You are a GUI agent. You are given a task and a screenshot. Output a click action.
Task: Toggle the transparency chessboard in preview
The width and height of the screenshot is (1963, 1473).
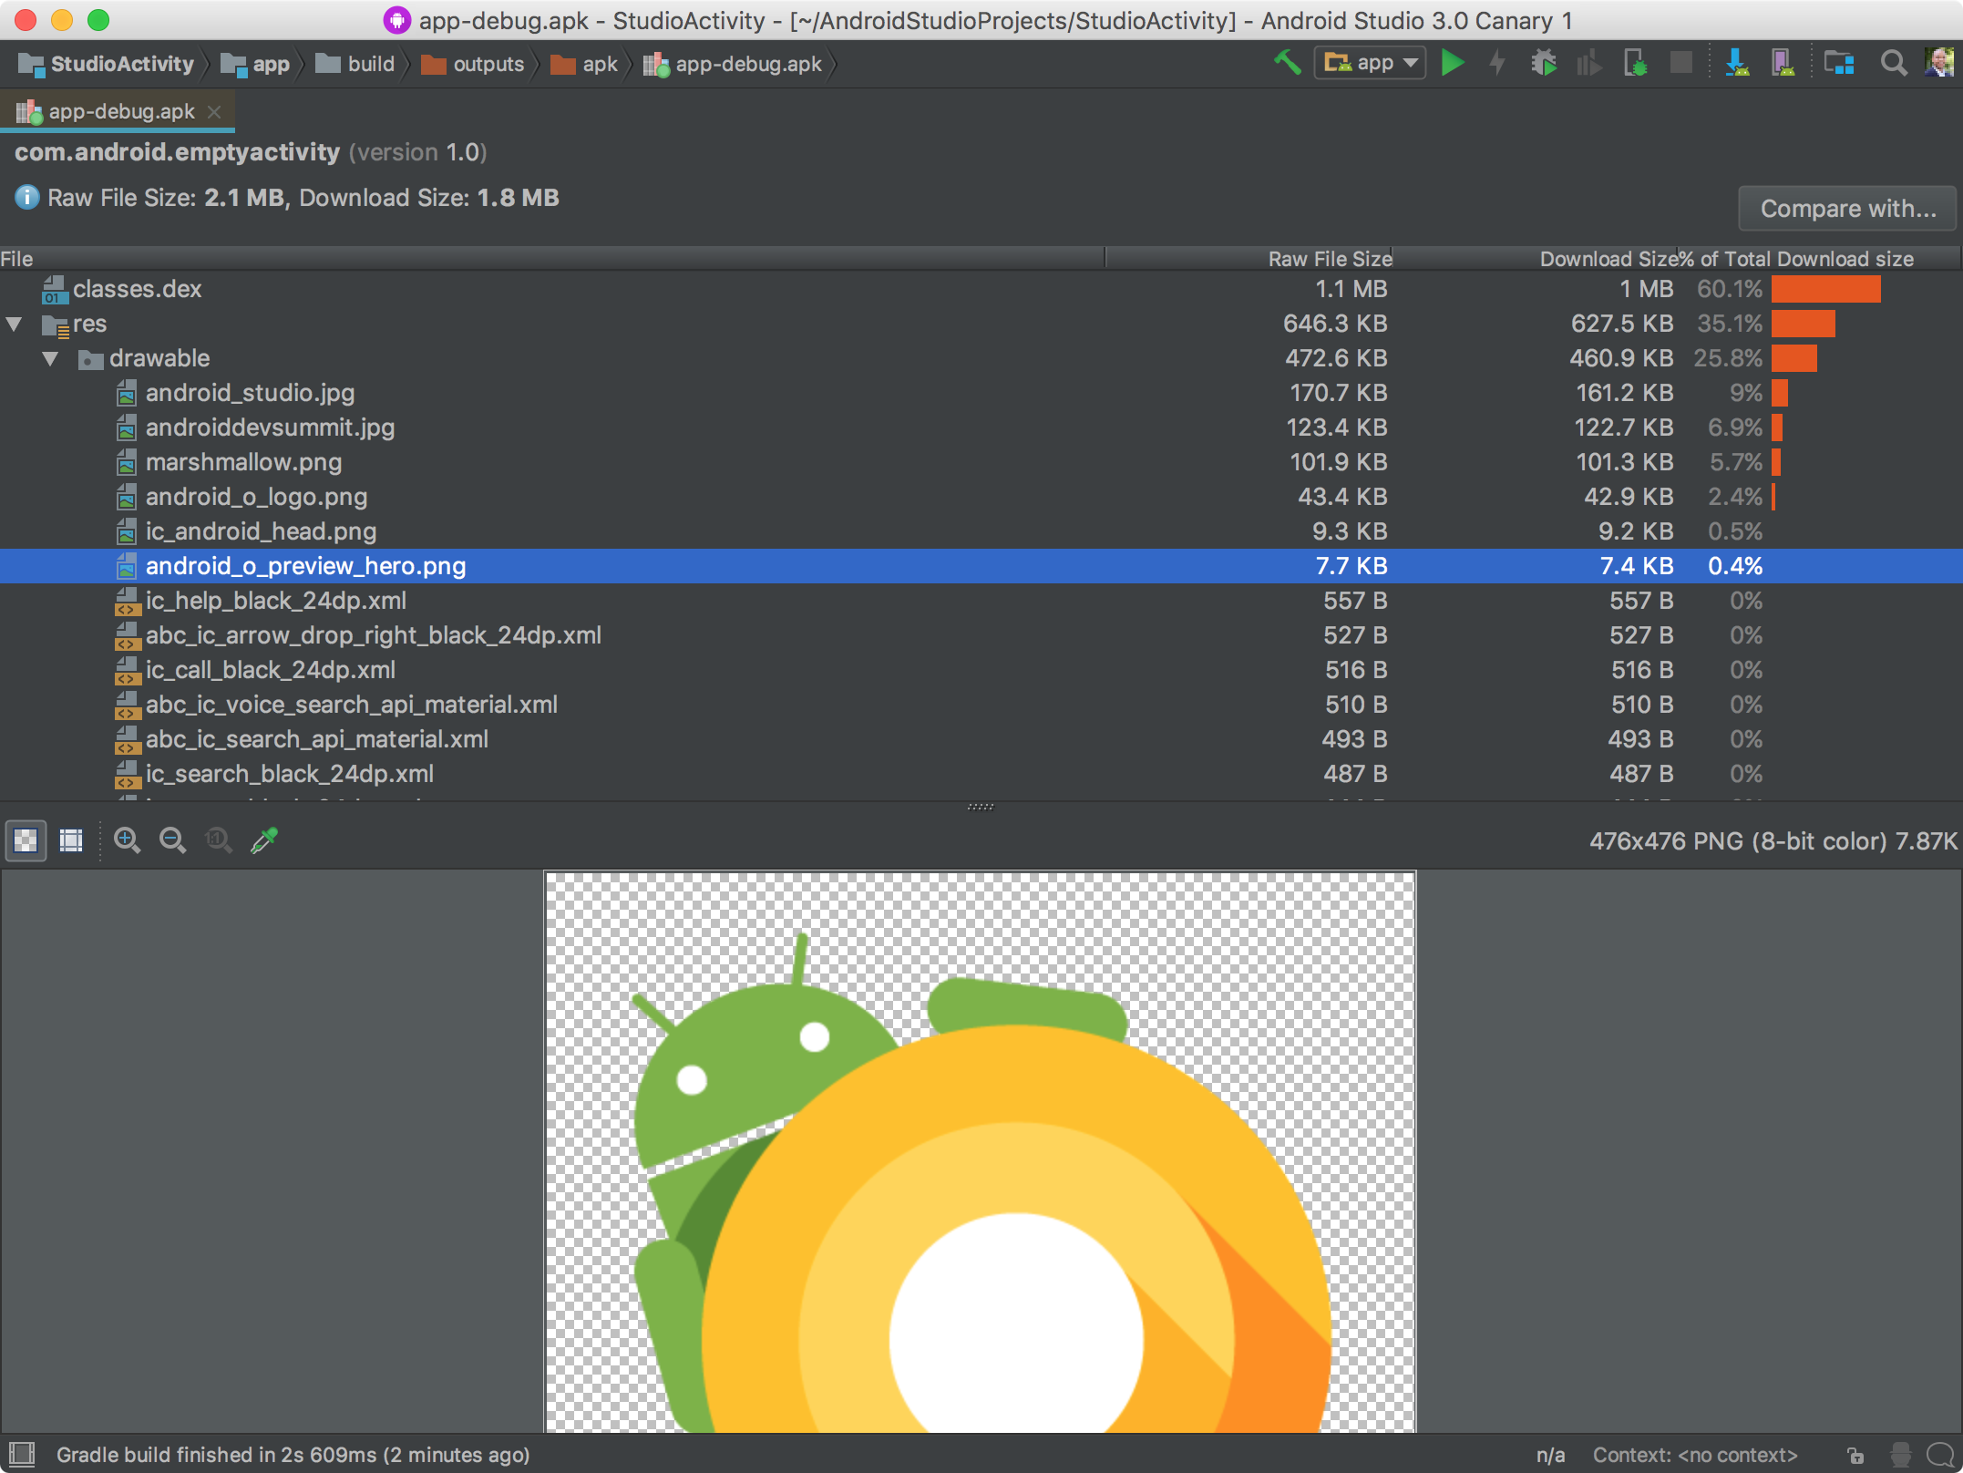pyautogui.click(x=26, y=840)
